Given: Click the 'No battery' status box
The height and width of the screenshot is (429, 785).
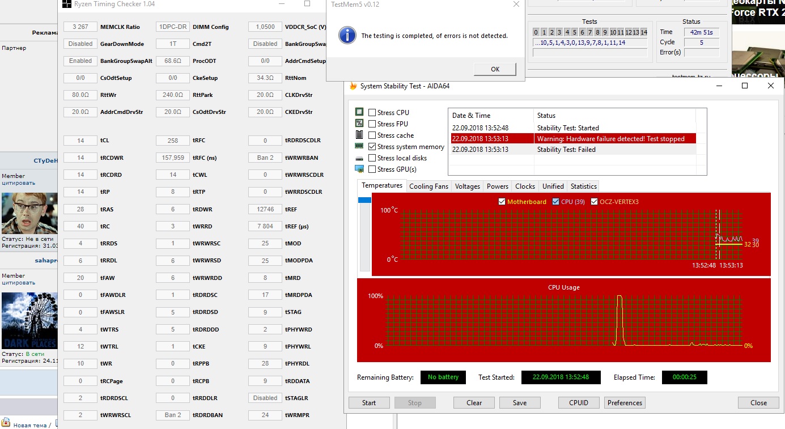Looking at the screenshot, I should [x=443, y=377].
